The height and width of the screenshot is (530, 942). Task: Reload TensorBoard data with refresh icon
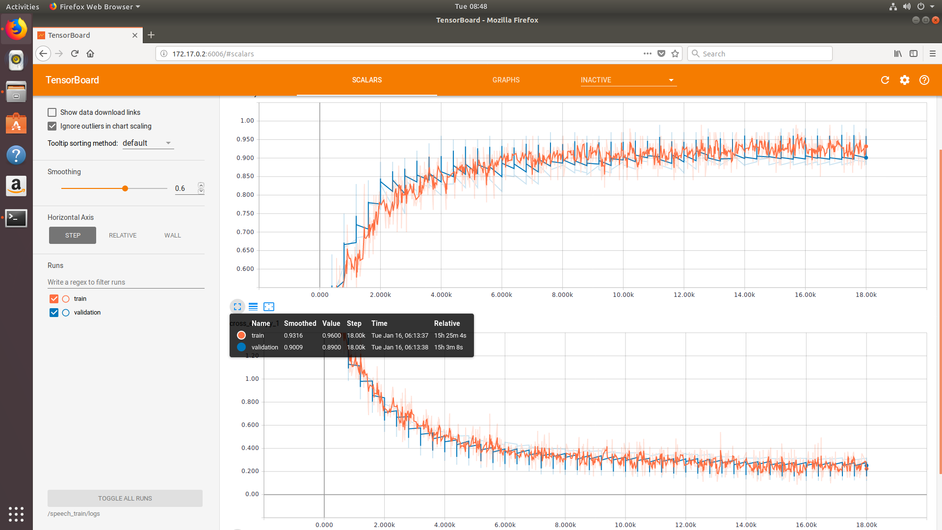885,80
